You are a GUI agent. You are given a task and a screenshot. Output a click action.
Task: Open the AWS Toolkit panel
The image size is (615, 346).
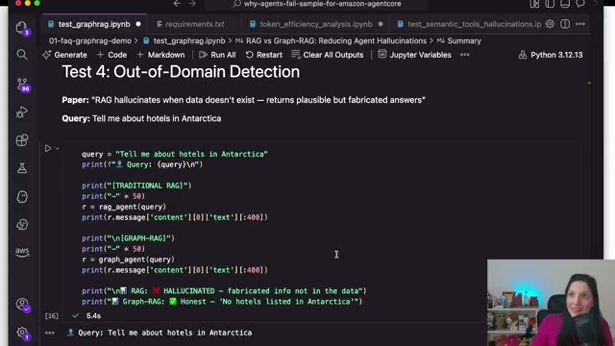[x=22, y=251]
